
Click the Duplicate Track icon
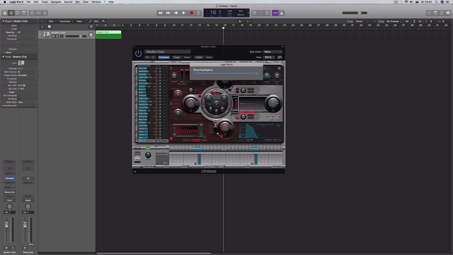point(50,27)
